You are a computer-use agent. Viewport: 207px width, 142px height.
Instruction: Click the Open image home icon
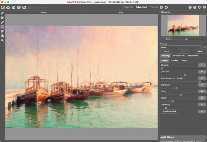point(3,7)
